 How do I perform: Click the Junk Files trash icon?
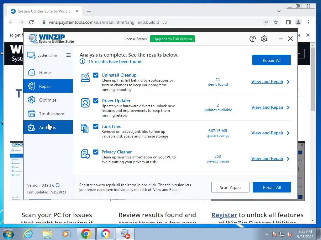pyautogui.click(x=85, y=128)
